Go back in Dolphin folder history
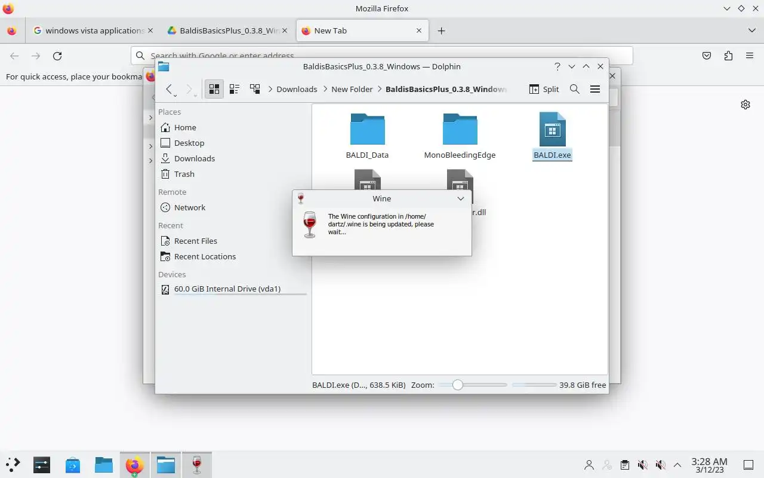 (170, 89)
